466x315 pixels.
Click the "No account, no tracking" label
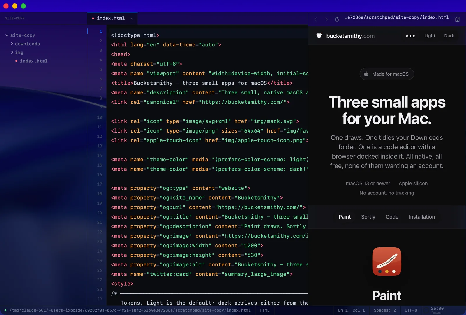pyautogui.click(x=387, y=193)
